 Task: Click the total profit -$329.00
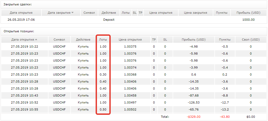[194, 117]
